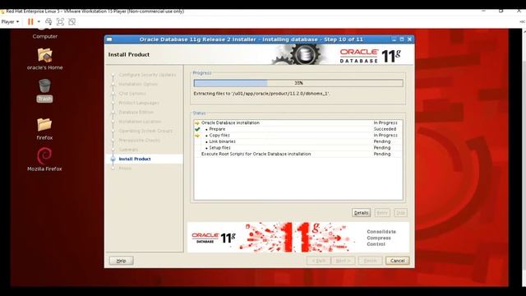Screen dimensions: 526x296
Task: Click the Oracle 11g banner image at the bottom
Action: point(298,237)
